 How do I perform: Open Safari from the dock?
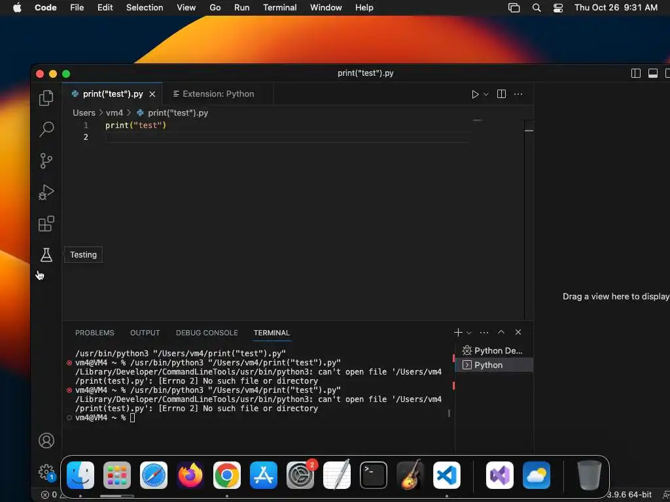click(x=154, y=475)
